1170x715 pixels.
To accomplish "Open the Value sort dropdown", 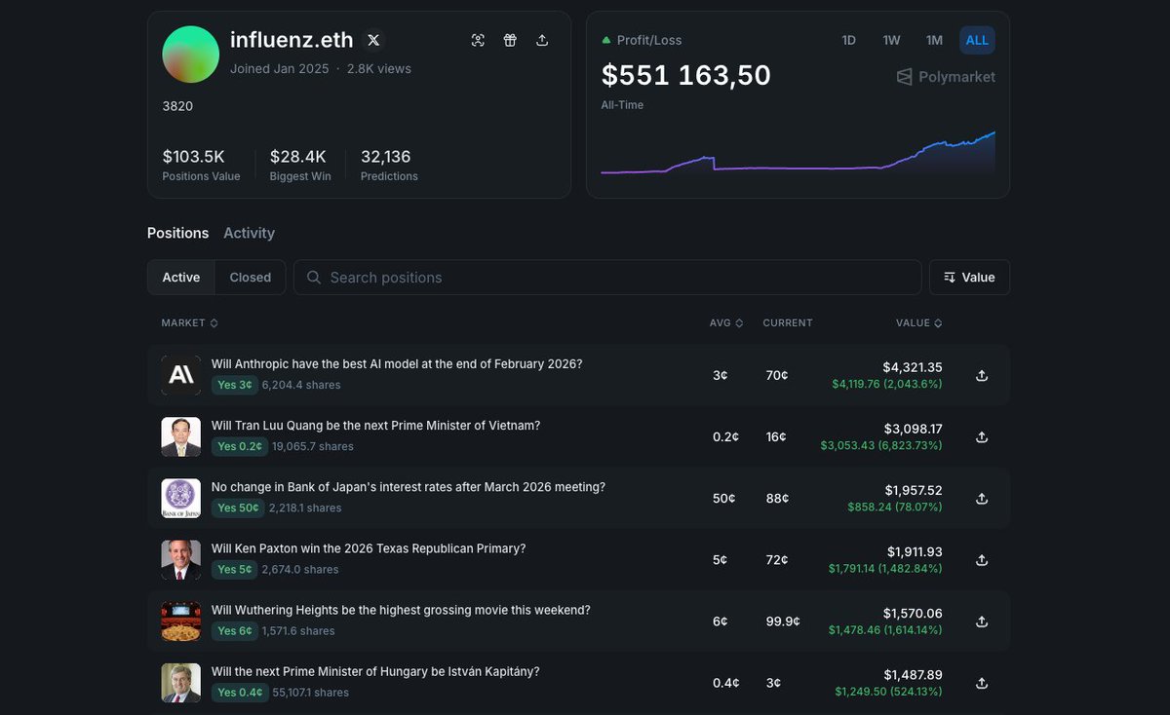I will [x=969, y=278].
